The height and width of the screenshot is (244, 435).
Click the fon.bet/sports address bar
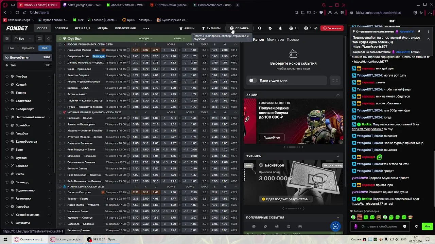coord(39,13)
